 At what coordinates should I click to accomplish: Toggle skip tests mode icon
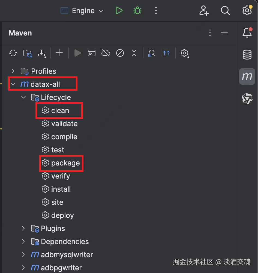[x=120, y=53]
